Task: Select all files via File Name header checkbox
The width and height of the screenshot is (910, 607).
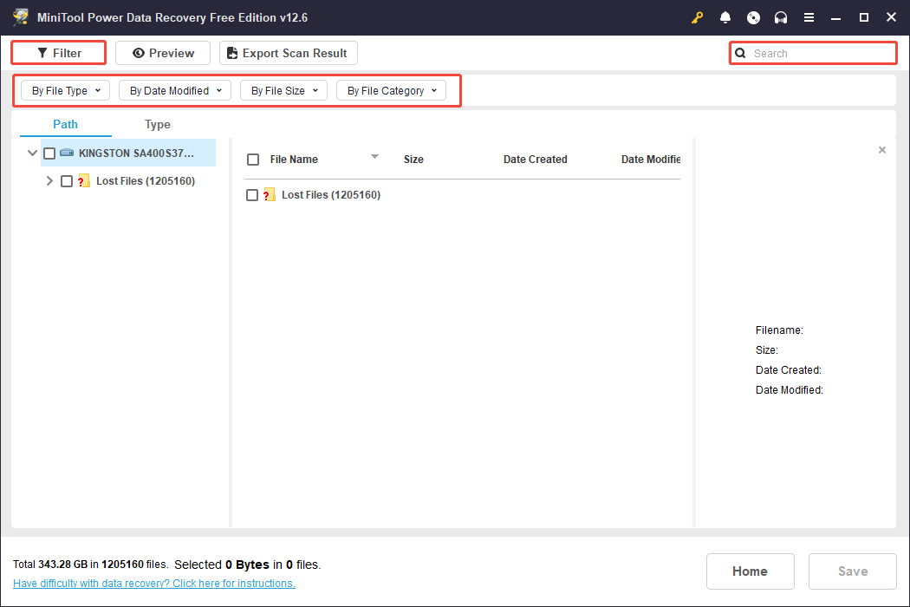Action: pos(253,160)
